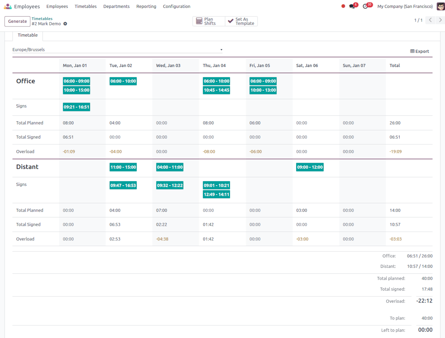Viewport: 445px width, 338px height.
Task: Click the Office section heading
Action: (26, 81)
